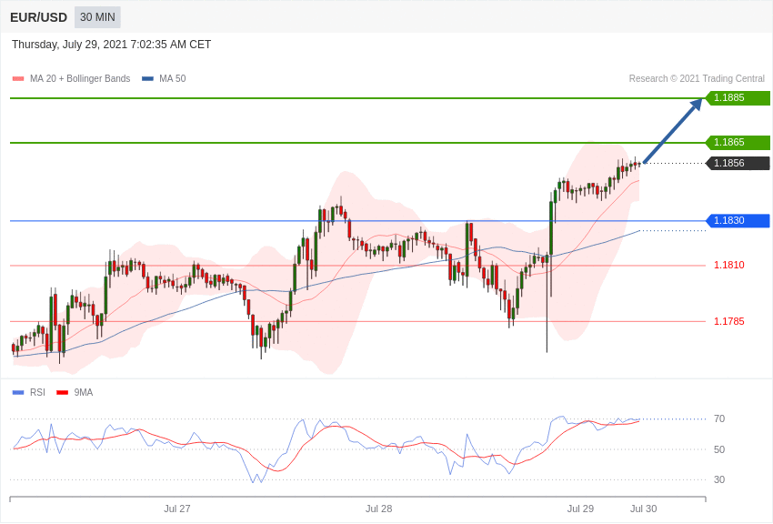The image size is (773, 524).
Task: Click the MA 20 + Bollinger Bands legend label
Action: (80, 78)
